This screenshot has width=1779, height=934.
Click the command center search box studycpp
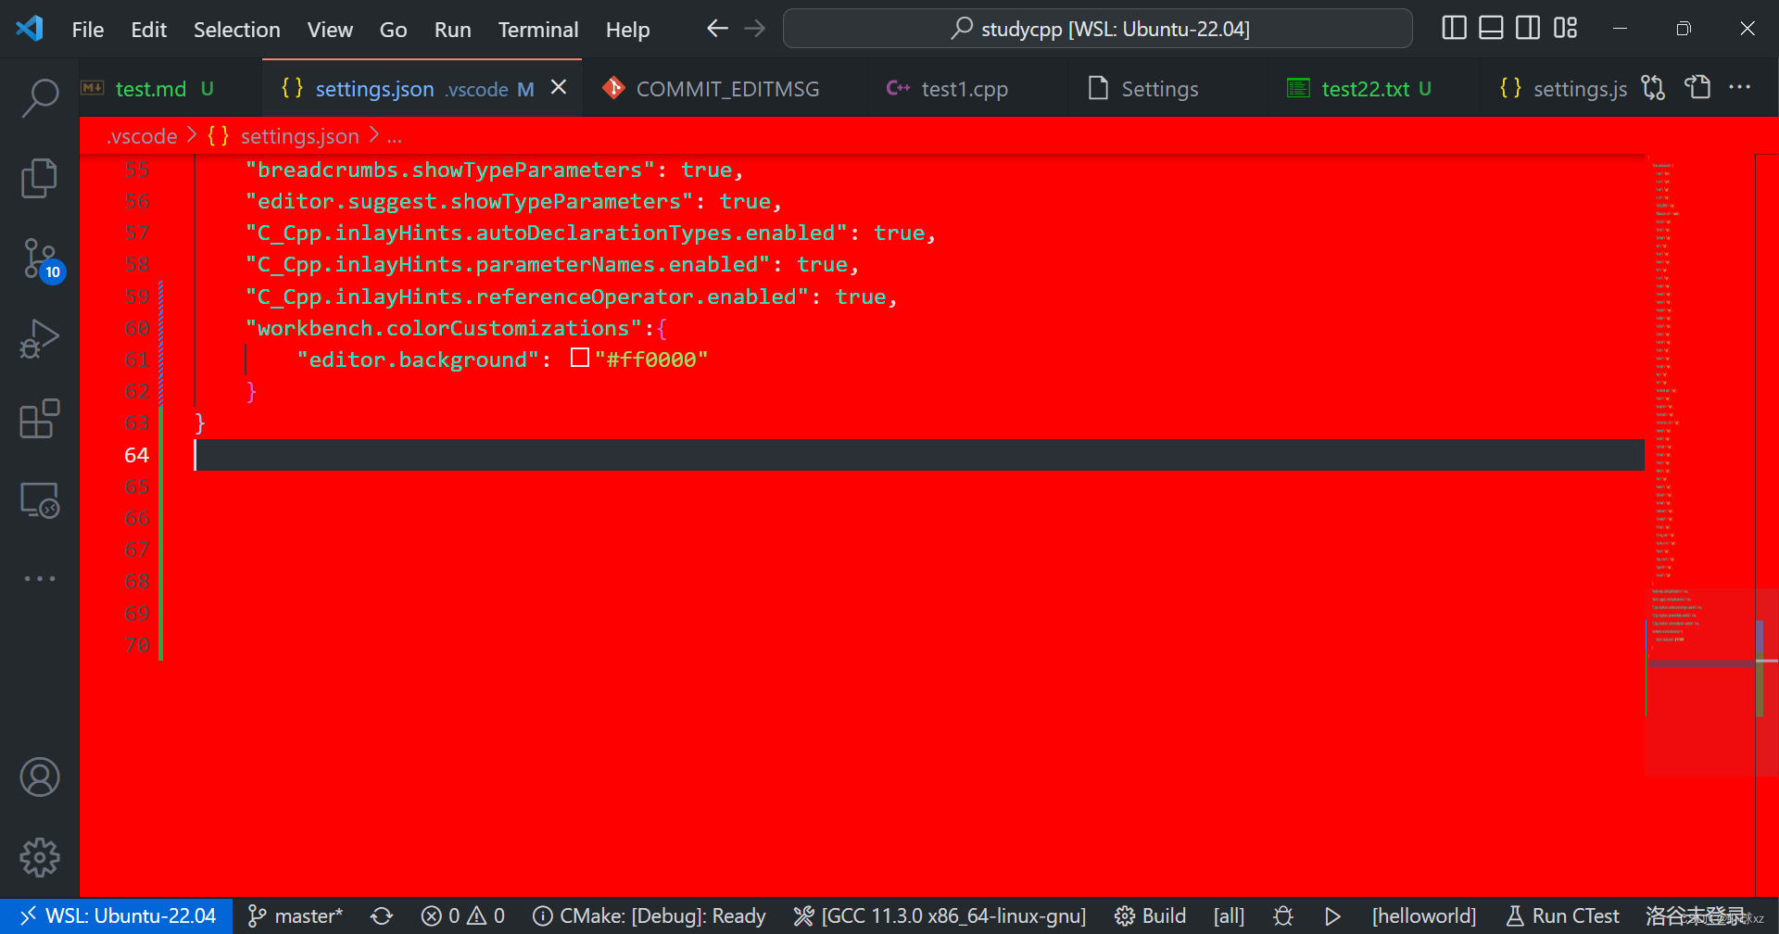[1097, 29]
